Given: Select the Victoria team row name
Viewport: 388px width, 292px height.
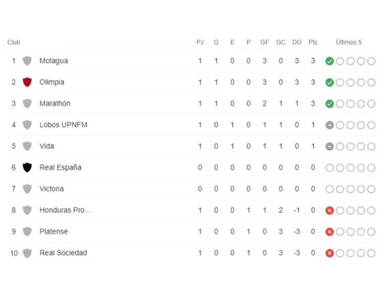Looking at the screenshot, I should tap(52, 189).
